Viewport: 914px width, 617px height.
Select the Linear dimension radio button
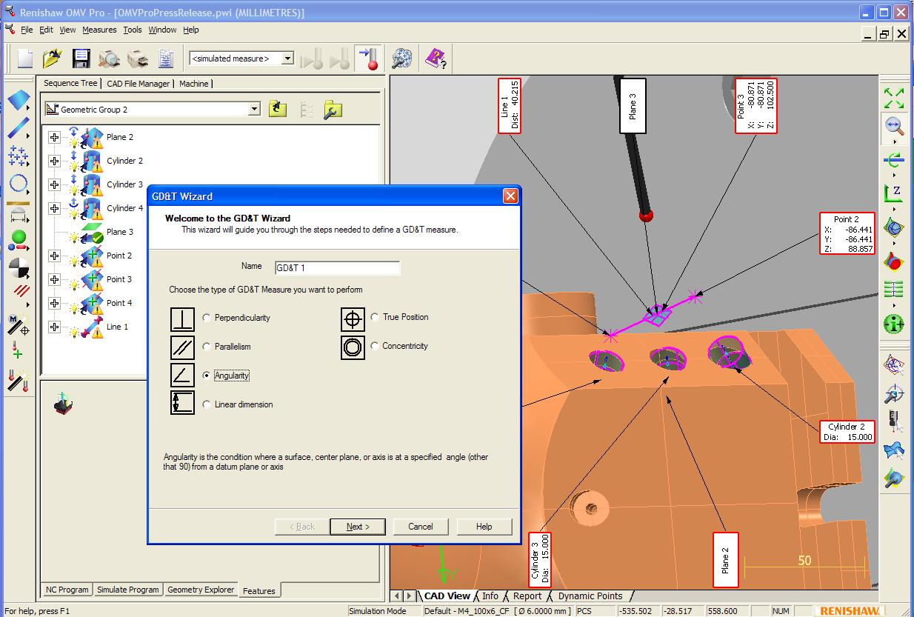click(207, 404)
